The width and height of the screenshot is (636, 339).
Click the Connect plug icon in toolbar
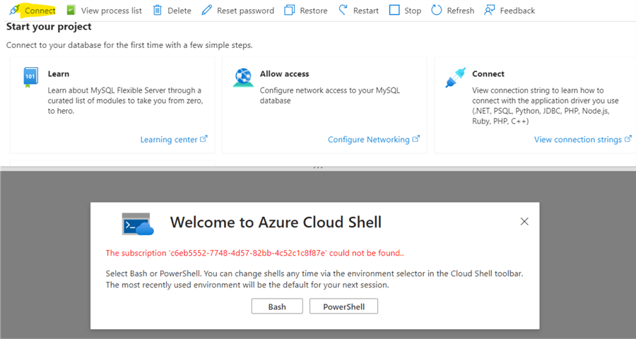[14, 11]
